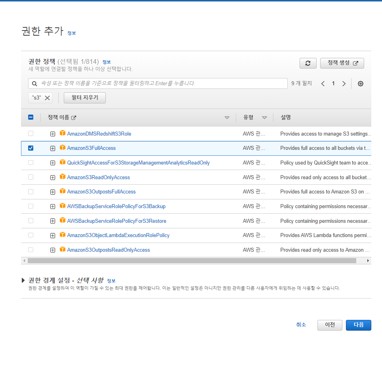The height and width of the screenshot is (375, 382).
Task: Toggle the select-all policies header checkbox
Action: (x=31, y=117)
